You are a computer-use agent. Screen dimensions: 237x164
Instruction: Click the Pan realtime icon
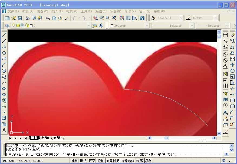pos(96,18)
